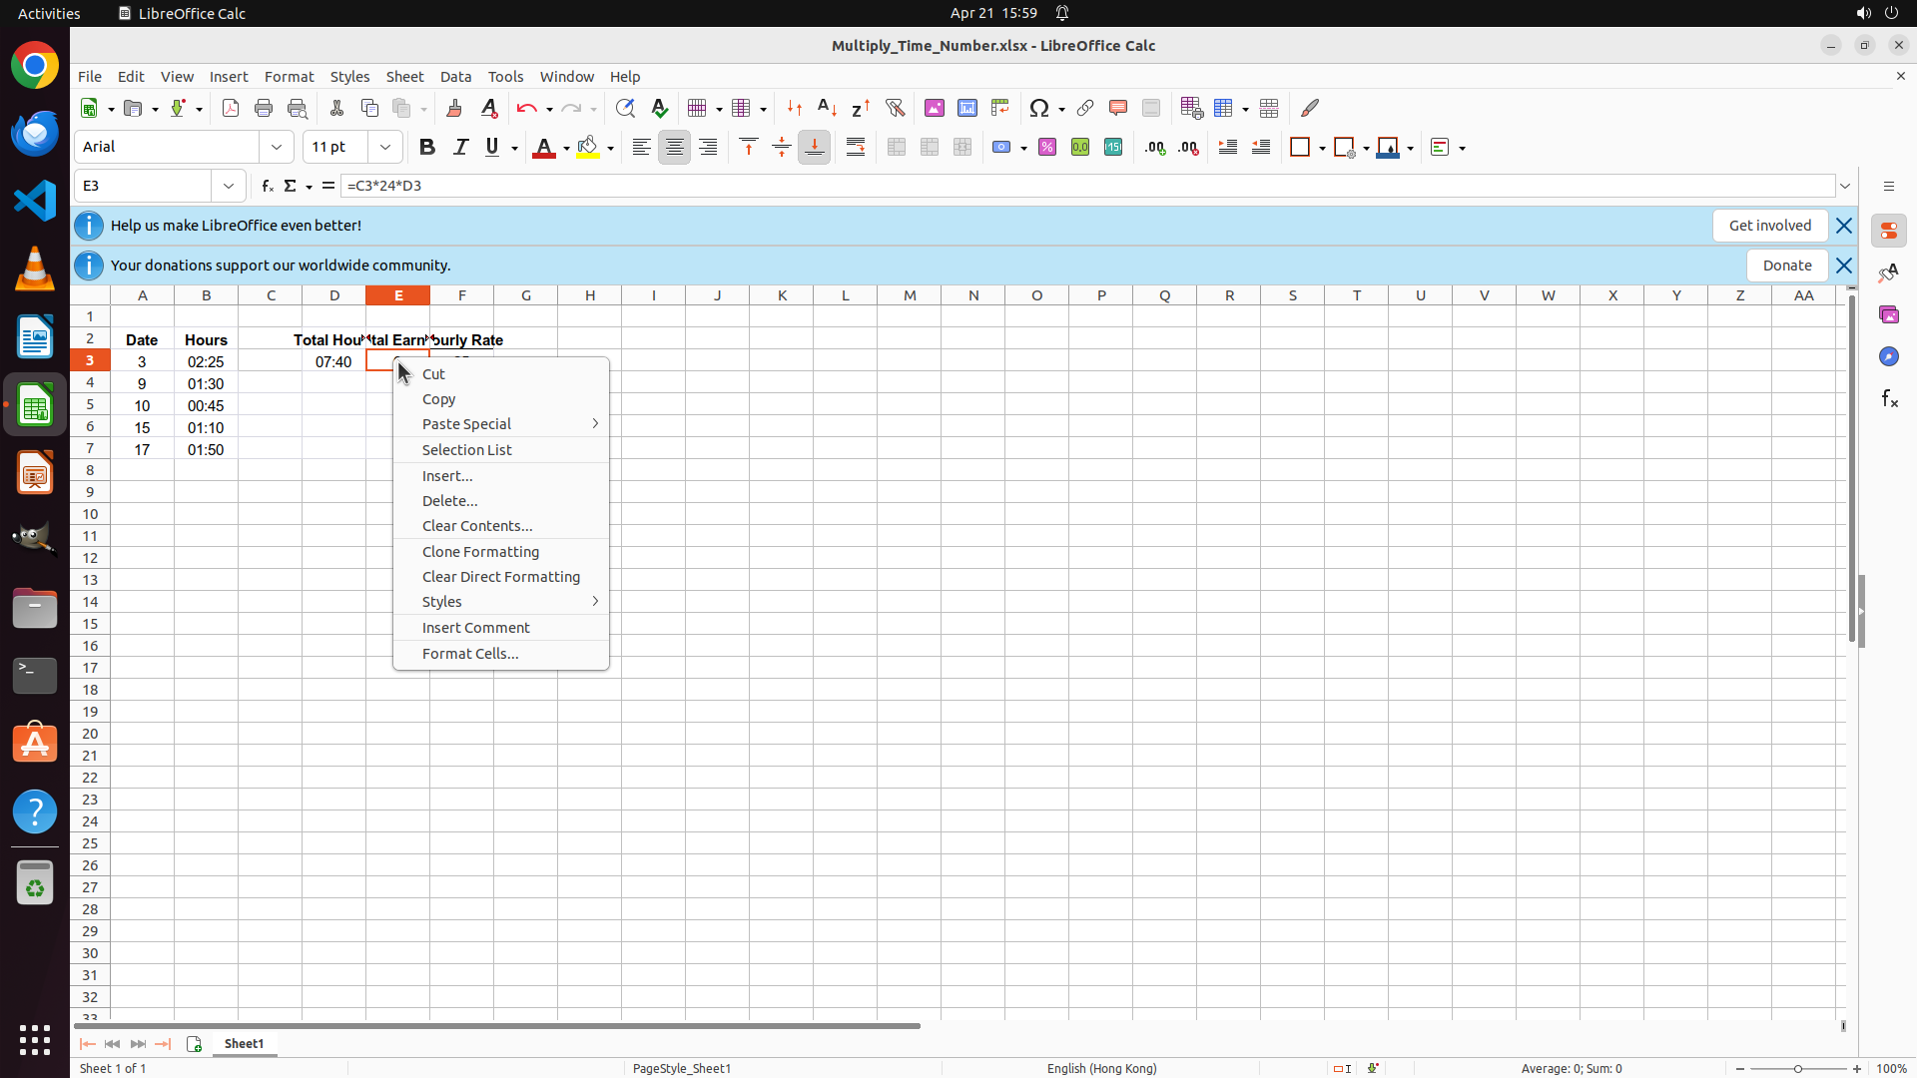Expand the font name dropdown
The width and height of the screenshot is (1917, 1078).
(x=277, y=147)
